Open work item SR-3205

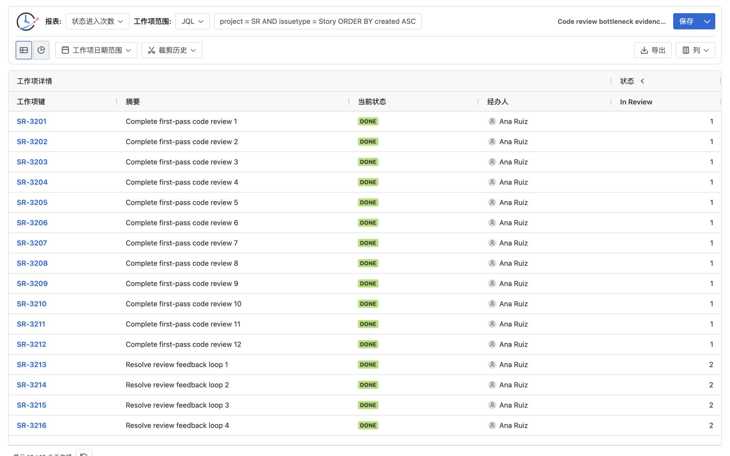pos(32,203)
